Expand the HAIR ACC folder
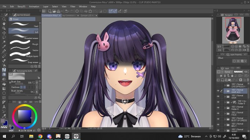The width and height of the screenshot is (250, 140). point(225,91)
